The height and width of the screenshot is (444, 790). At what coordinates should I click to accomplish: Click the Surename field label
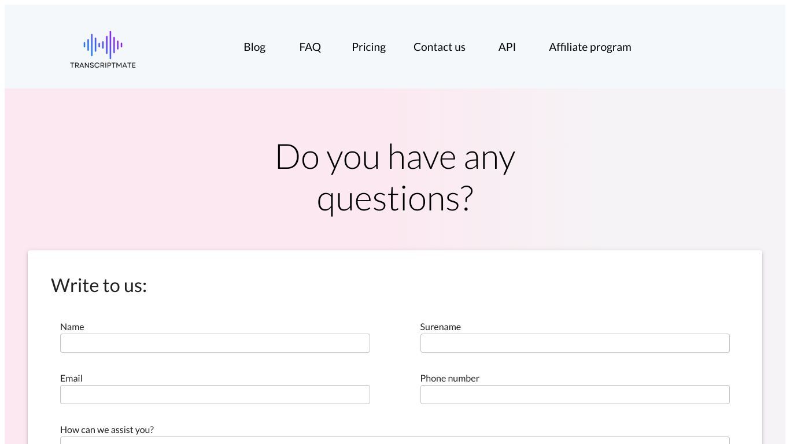point(441,327)
